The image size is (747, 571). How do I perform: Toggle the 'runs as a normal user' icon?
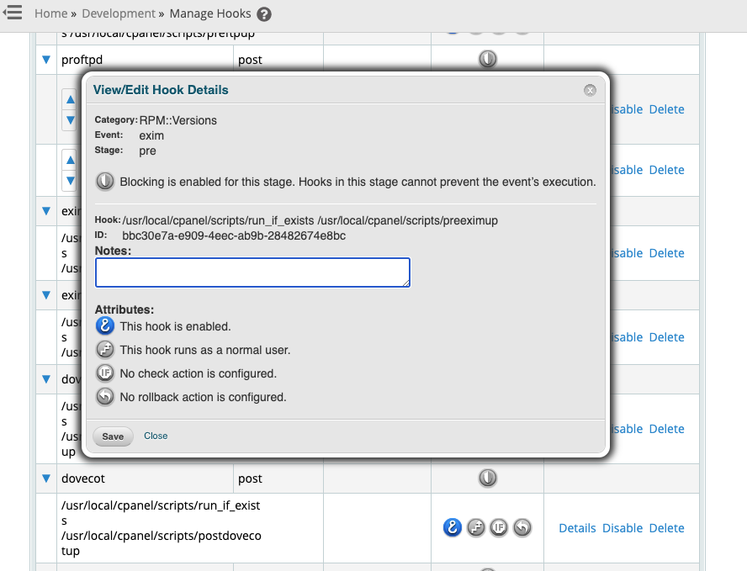(105, 350)
